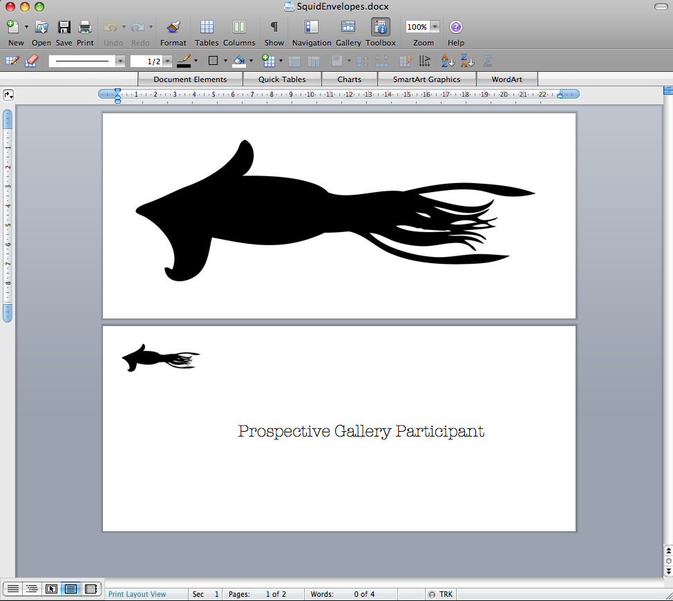Switch to Notebook Layout view button
The width and height of the screenshot is (673, 601).
point(91,589)
